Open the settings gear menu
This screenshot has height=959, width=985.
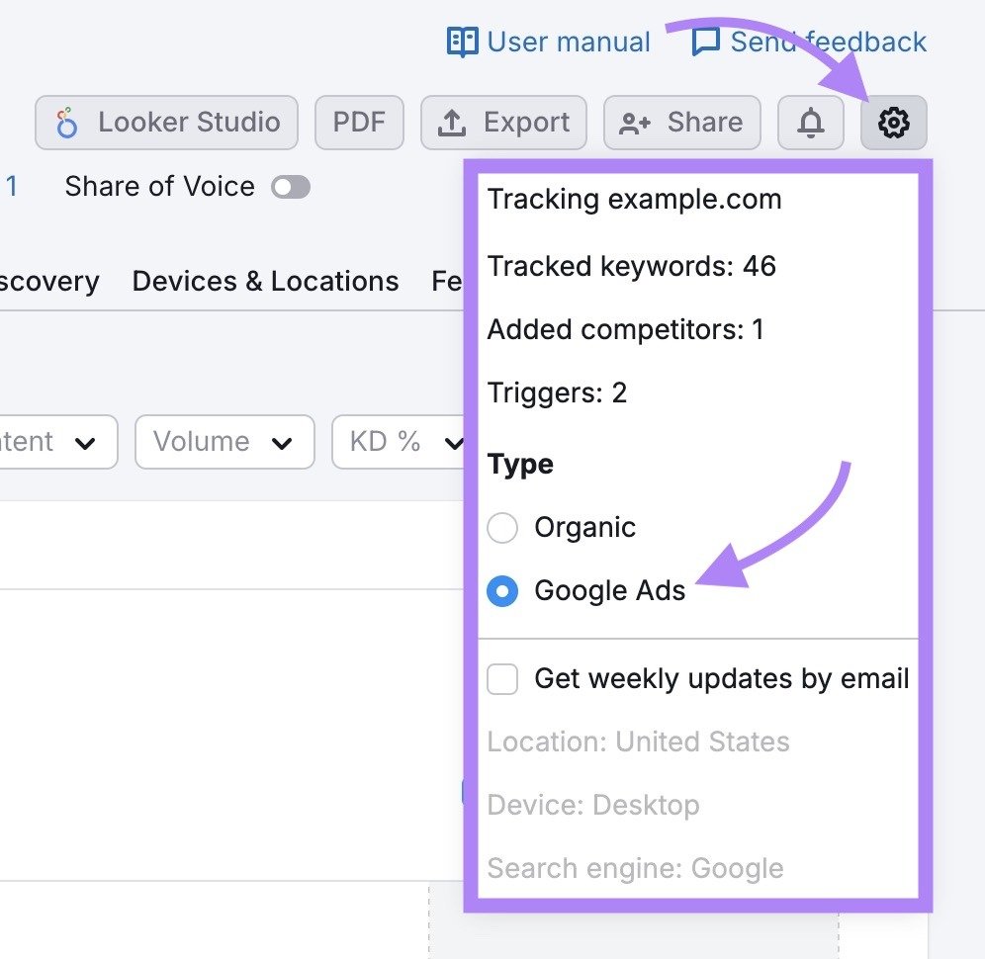coord(893,123)
